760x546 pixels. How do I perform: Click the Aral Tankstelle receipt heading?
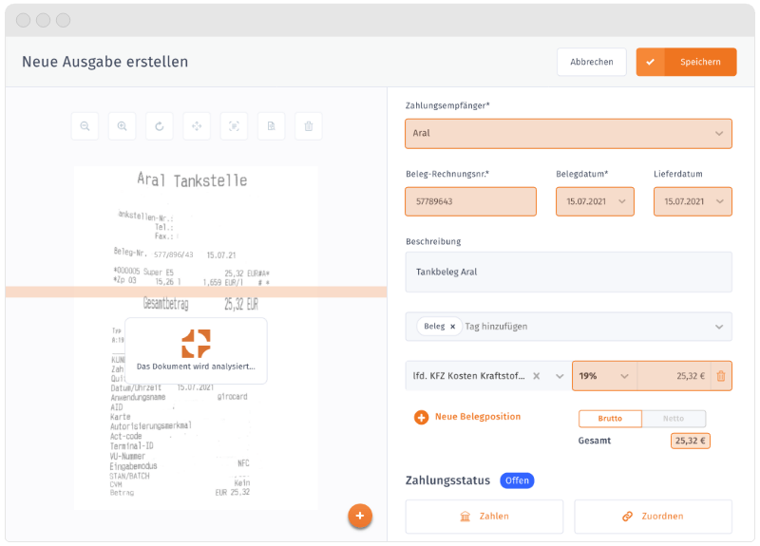[x=192, y=180]
